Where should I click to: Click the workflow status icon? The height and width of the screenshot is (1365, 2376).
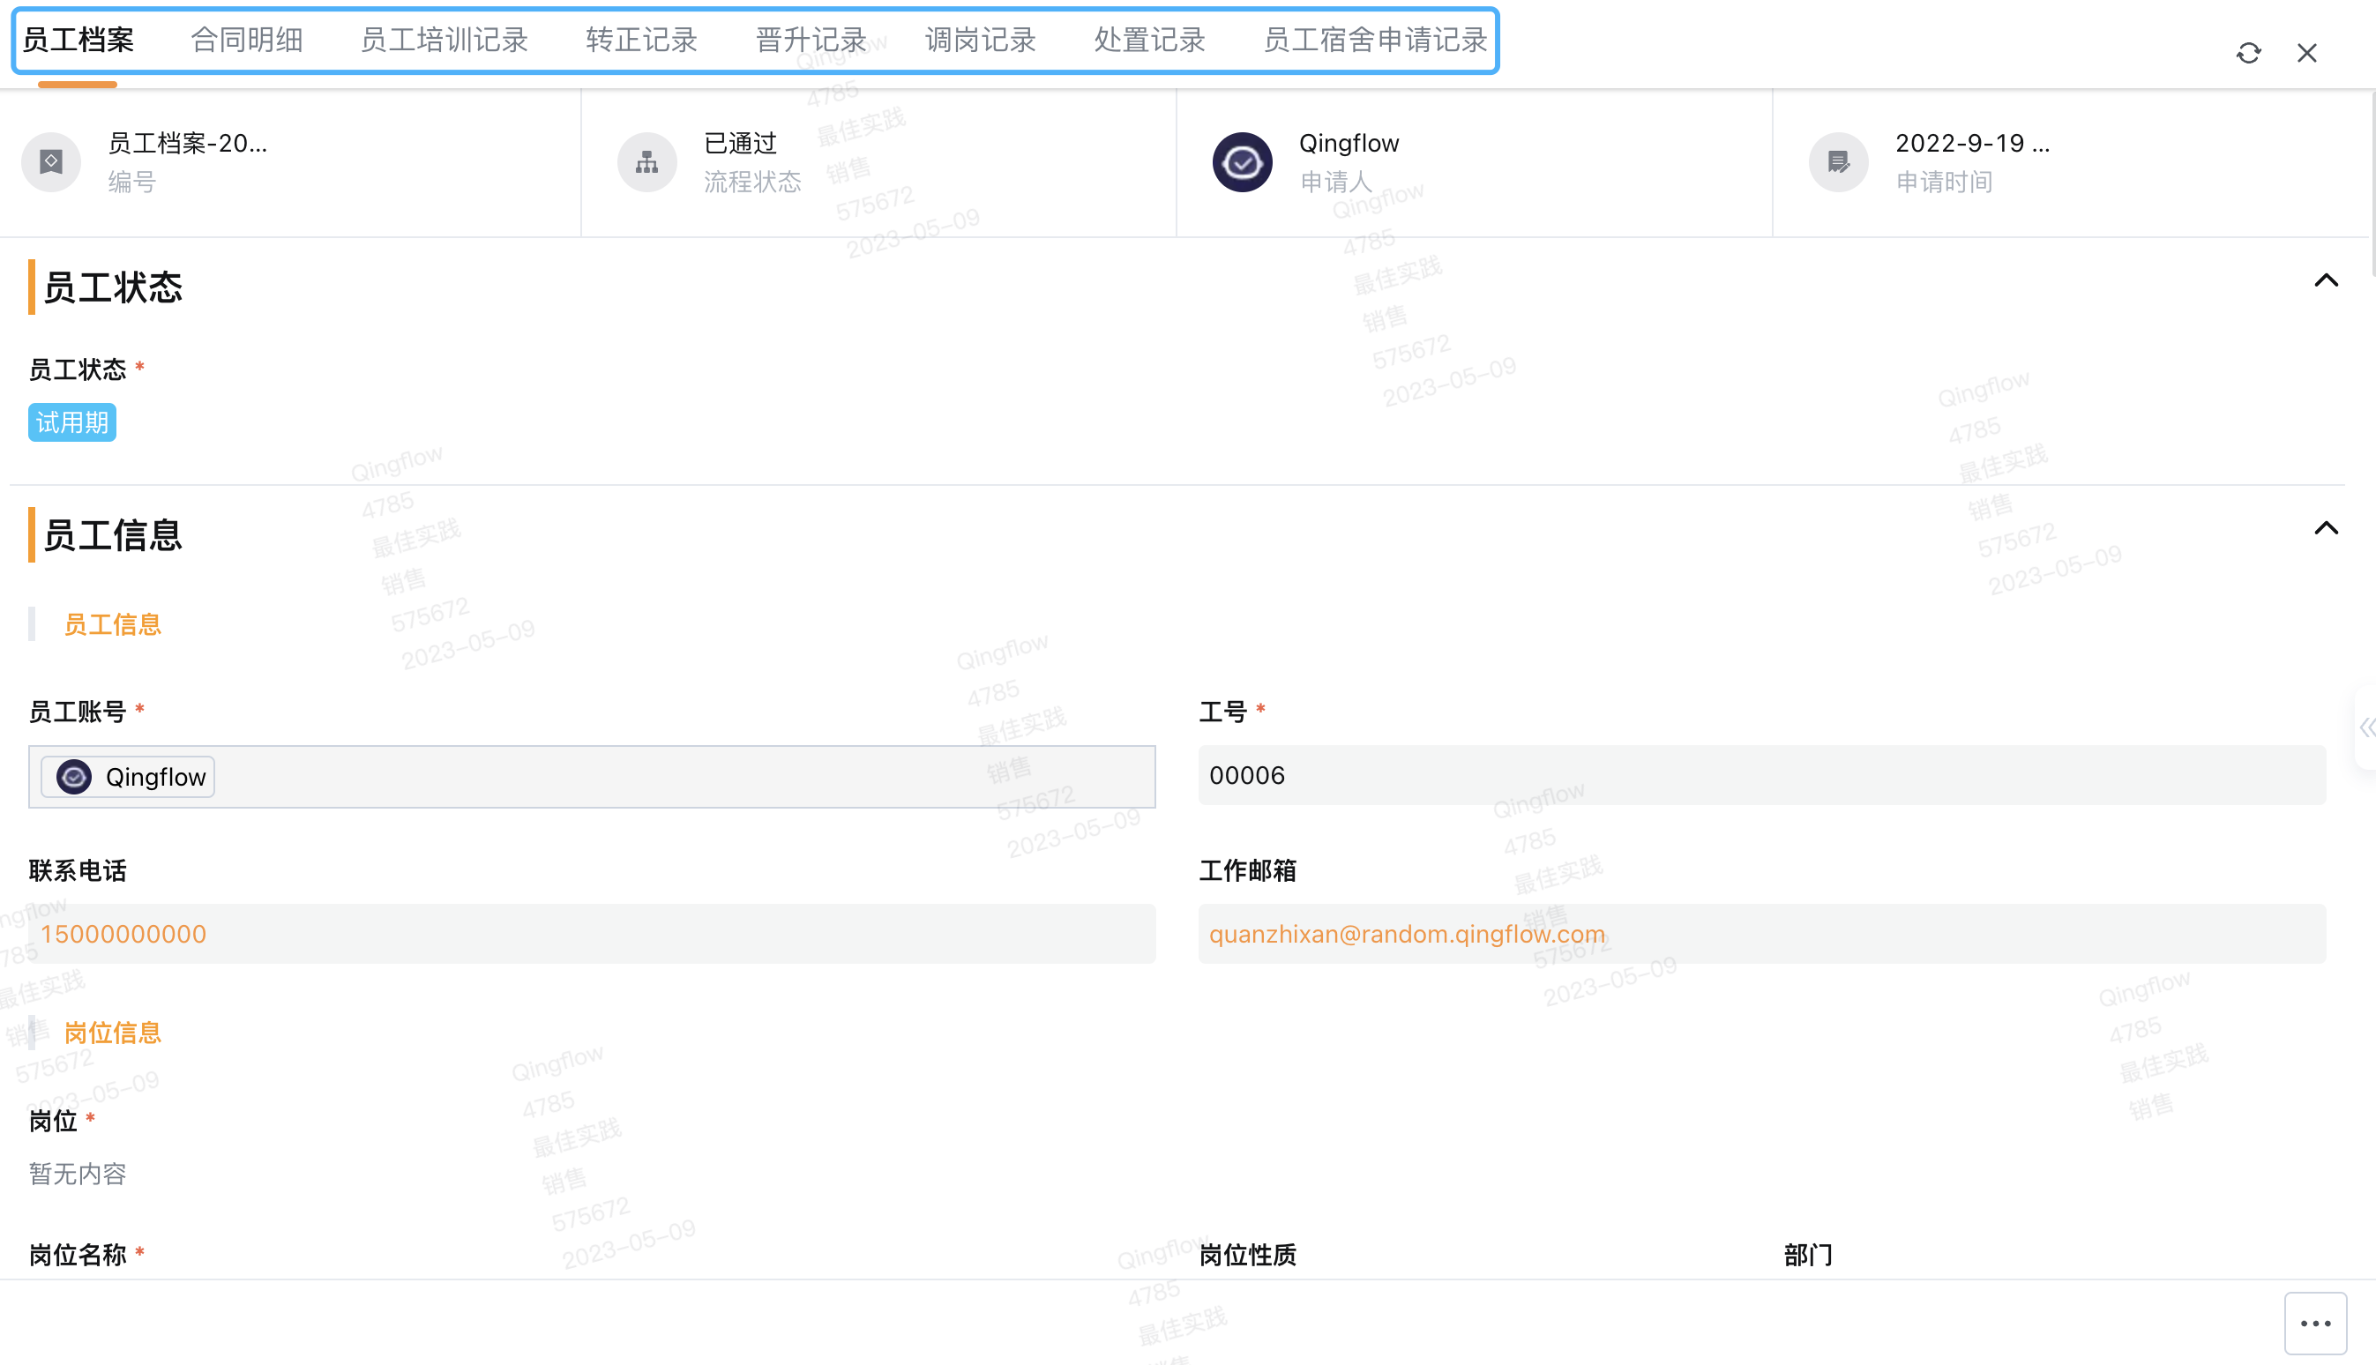(x=647, y=162)
